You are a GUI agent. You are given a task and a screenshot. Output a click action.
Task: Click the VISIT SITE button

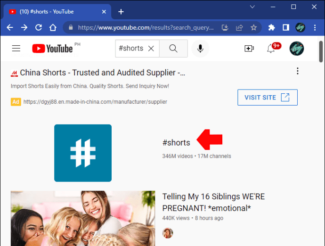pos(267,98)
